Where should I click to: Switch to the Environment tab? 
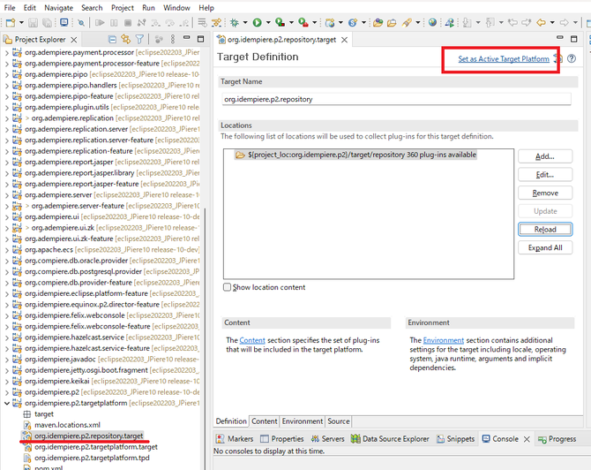point(302,421)
